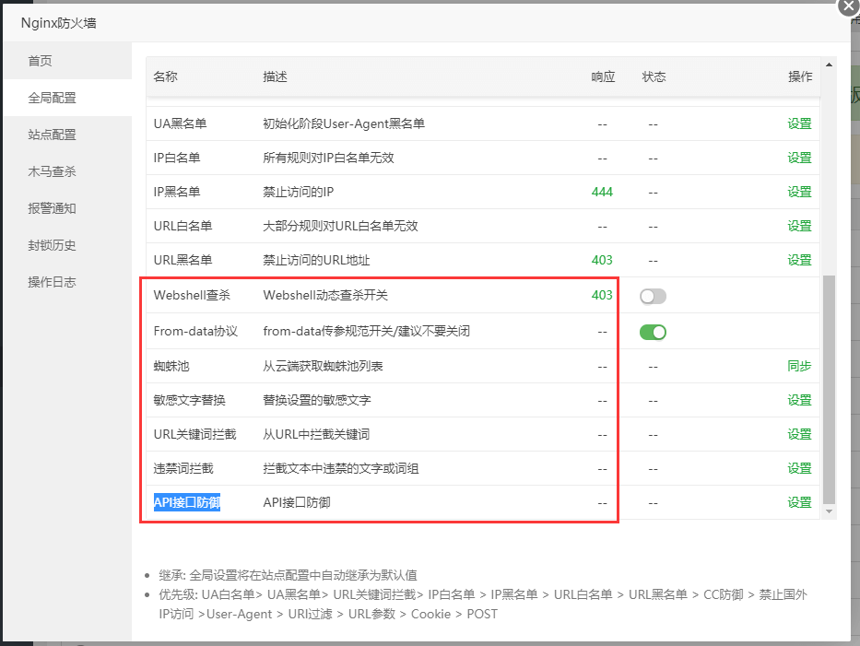Click 设置 for UA黑名单 row
This screenshot has width=860, height=646.
[799, 123]
